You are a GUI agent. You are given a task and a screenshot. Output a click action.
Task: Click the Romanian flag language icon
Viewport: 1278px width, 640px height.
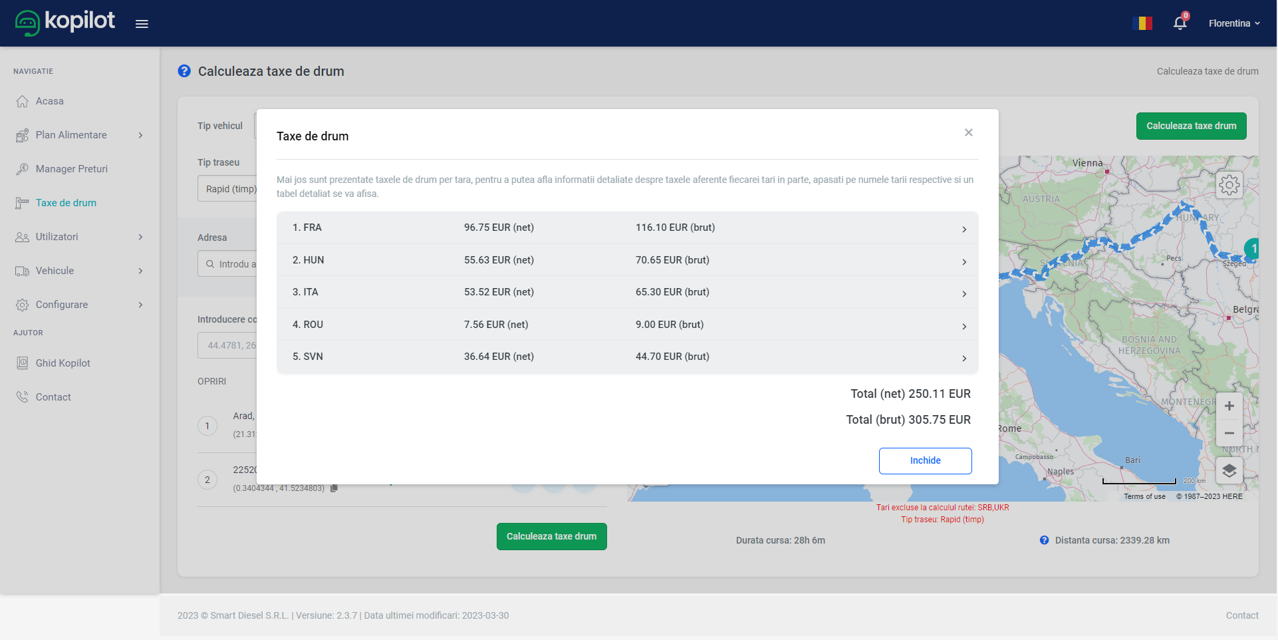1142,23
